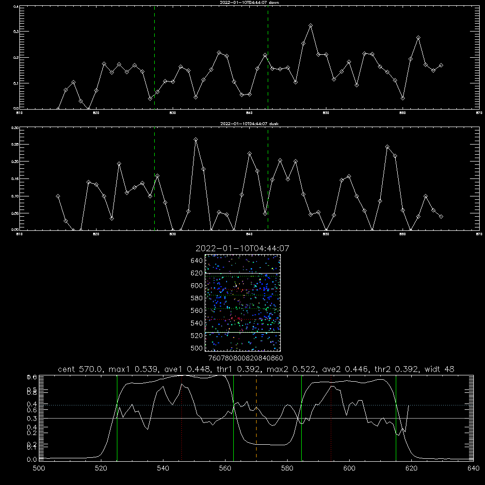Image resolution: width=485 pixels, height=485 pixels.
Task: Click the '500' x-axis label of bottom plot
Action: pos(39,469)
